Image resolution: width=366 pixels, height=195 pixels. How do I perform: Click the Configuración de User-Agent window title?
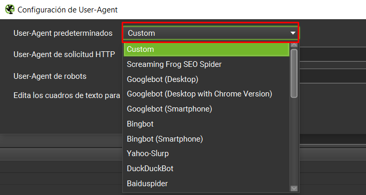point(68,10)
